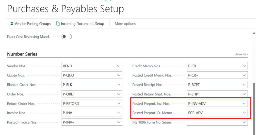Collapse the Number Series section header
Image resolution: width=260 pixels, height=135 pixels.
22,54
